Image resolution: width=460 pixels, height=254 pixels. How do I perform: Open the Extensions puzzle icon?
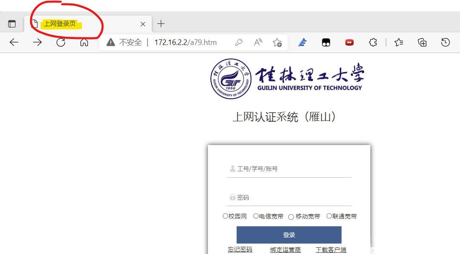click(x=373, y=42)
